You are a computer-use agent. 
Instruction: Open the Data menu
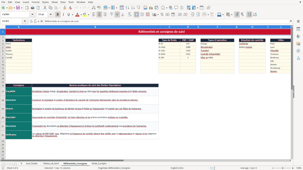pos(63,2)
